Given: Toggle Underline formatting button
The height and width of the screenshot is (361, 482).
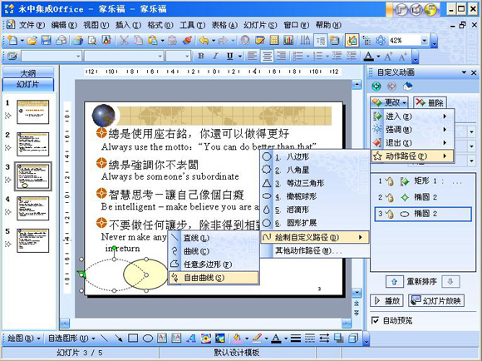Looking at the screenshot, I should click(x=229, y=56).
